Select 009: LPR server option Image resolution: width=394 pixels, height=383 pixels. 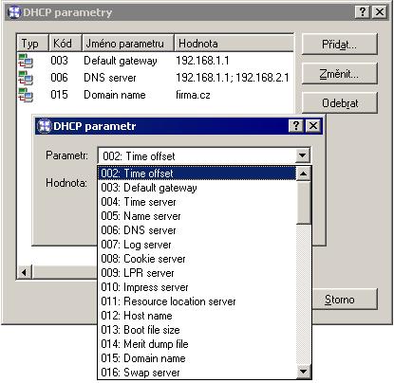(197, 273)
